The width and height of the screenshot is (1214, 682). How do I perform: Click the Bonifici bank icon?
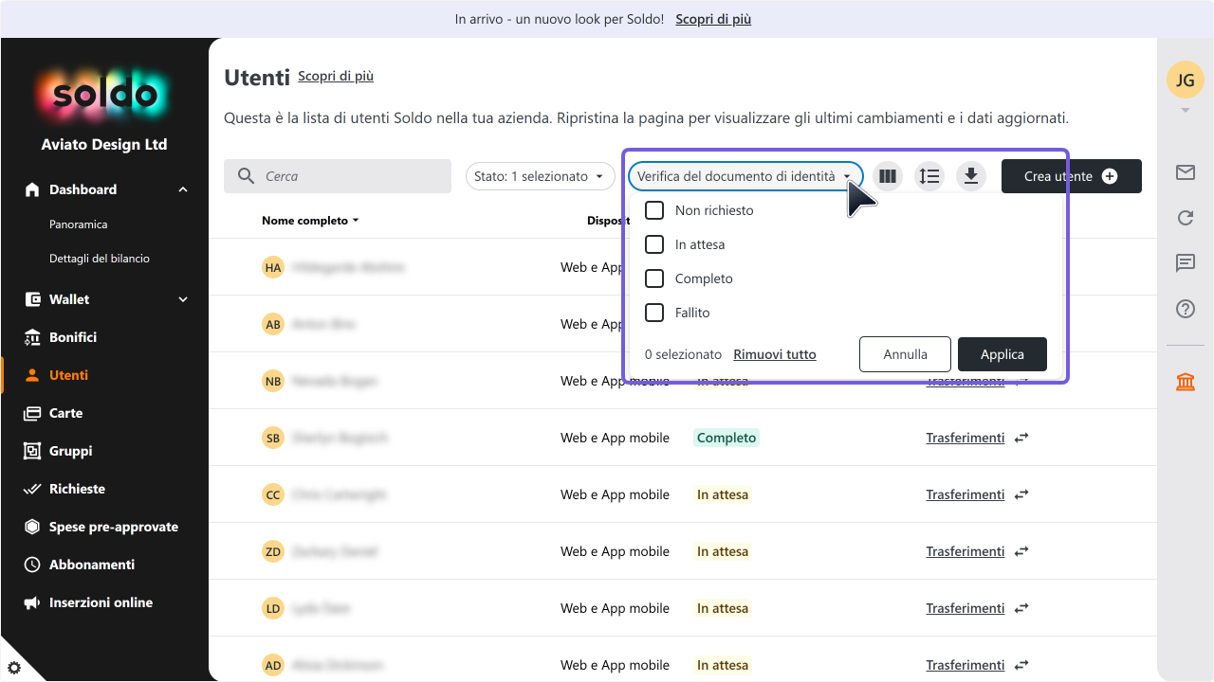(32, 337)
